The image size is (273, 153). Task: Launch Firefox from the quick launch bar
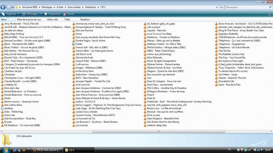(24, 150)
